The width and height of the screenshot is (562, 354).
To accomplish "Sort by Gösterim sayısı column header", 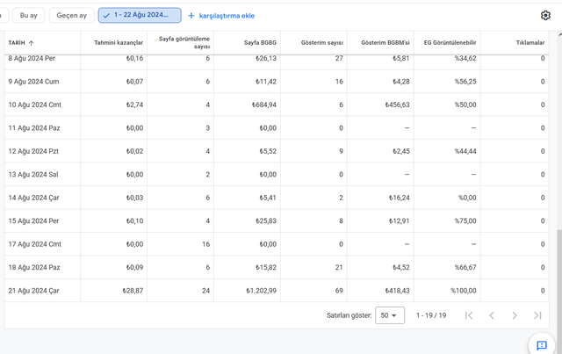I will coord(322,43).
